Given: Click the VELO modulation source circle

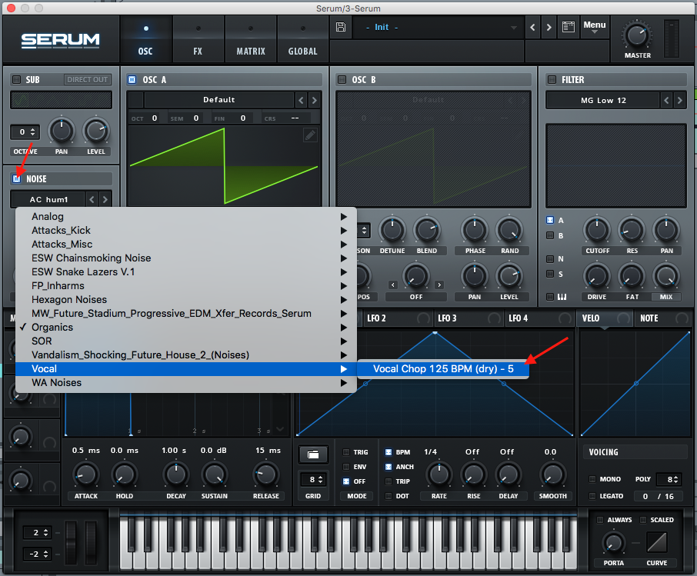Looking at the screenshot, I should point(623,318).
